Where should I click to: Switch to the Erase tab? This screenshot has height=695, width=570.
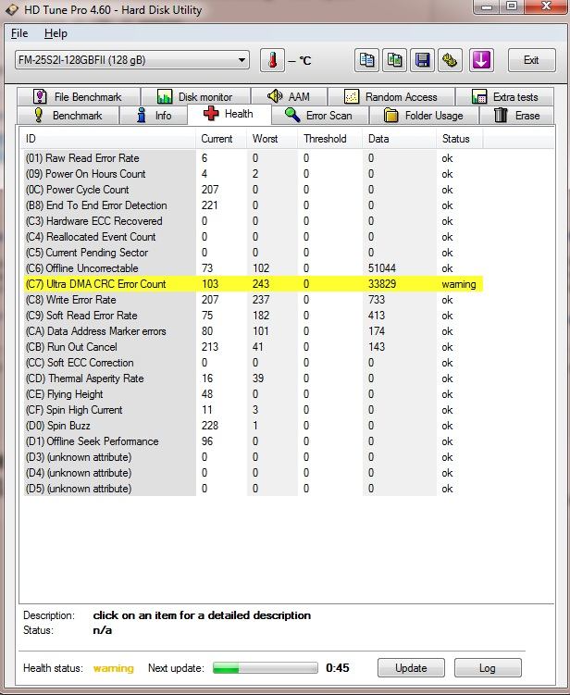(517, 116)
